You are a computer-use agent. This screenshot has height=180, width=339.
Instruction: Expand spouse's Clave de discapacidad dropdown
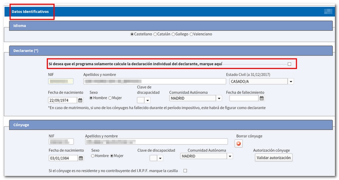pos(159,158)
